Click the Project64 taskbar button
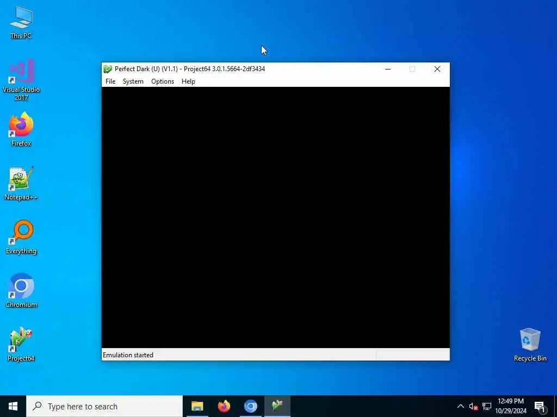557x417 pixels. pyautogui.click(x=277, y=406)
